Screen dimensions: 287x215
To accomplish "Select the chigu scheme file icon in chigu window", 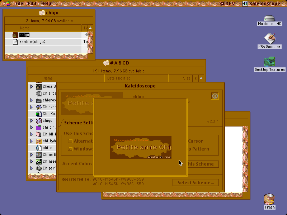I will coord(15,35).
